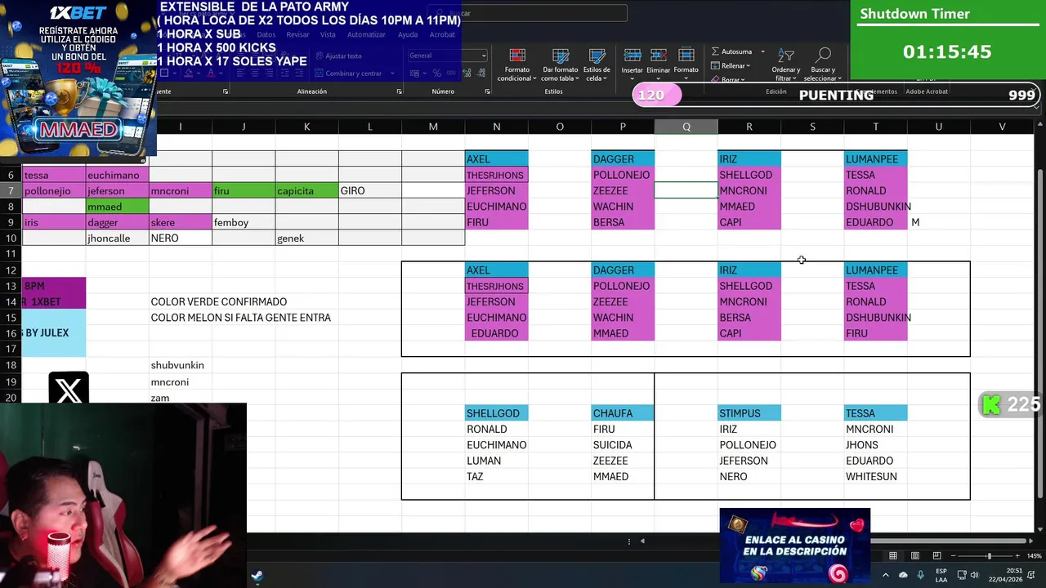Select cell 'GIRO' in row 7

(x=369, y=190)
